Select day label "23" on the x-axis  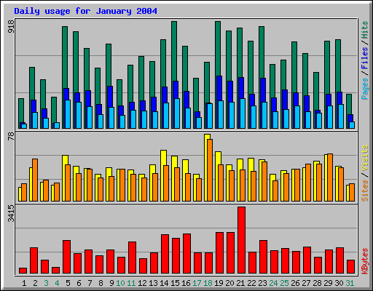262,283
